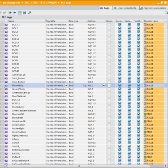The height and width of the screenshot is (168, 168).
Task: Click the Address column header
Action: (96, 21)
